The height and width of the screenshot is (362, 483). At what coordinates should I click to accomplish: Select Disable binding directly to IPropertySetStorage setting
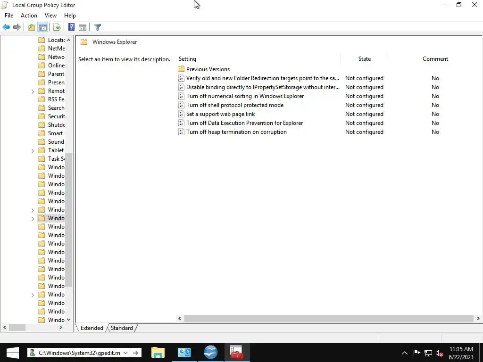263,87
